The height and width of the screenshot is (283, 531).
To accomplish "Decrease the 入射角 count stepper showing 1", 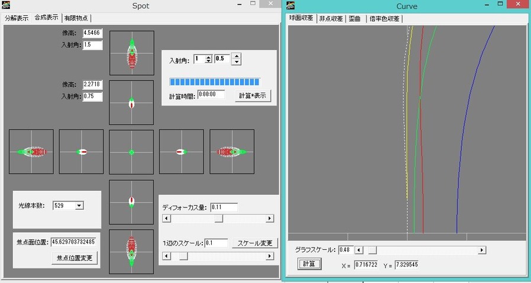I will point(209,61).
